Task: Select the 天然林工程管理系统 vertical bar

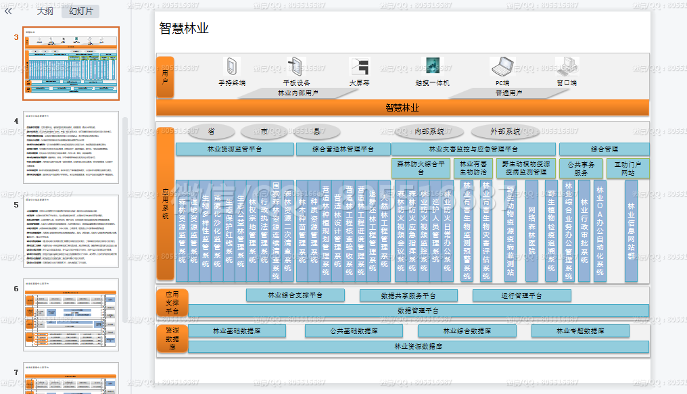Action: click(x=384, y=230)
